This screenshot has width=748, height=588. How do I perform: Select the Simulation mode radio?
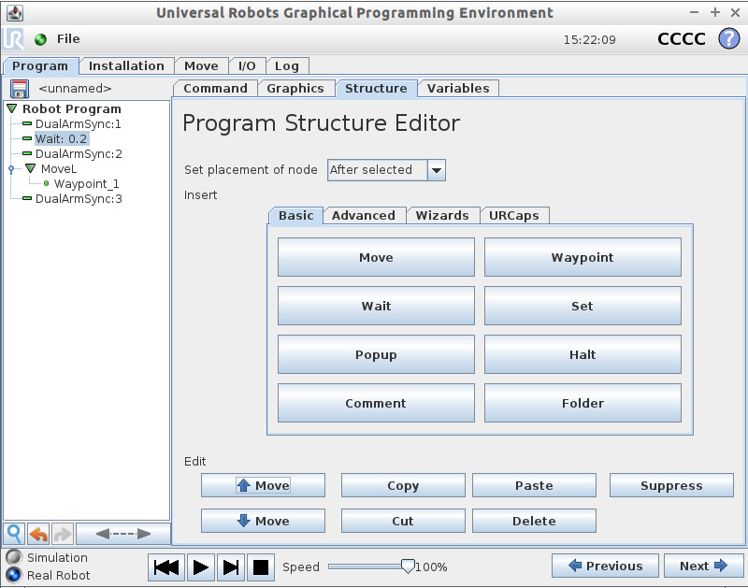pos(14,557)
